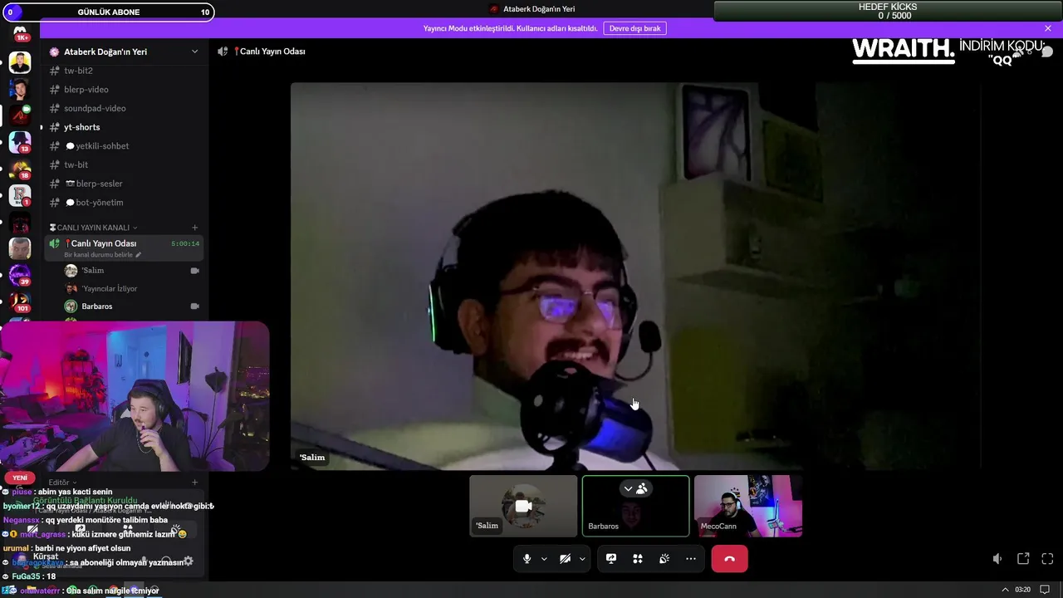Disconnect from the voice call
1063x598 pixels.
(729, 559)
